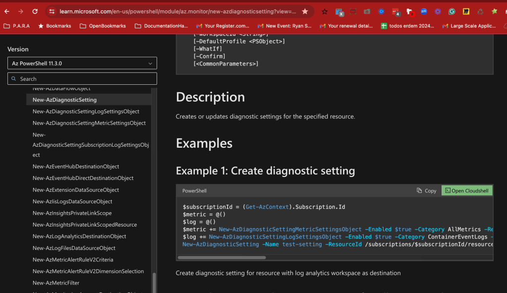The height and width of the screenshot is (293, 507).
Task: Click the Open Cloudshell button
Action: point(467,190)
